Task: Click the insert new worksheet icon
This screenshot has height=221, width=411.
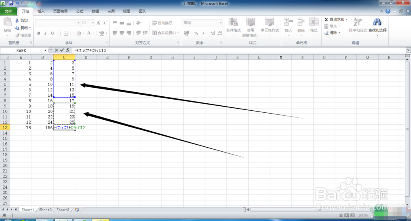Action: 77,210
